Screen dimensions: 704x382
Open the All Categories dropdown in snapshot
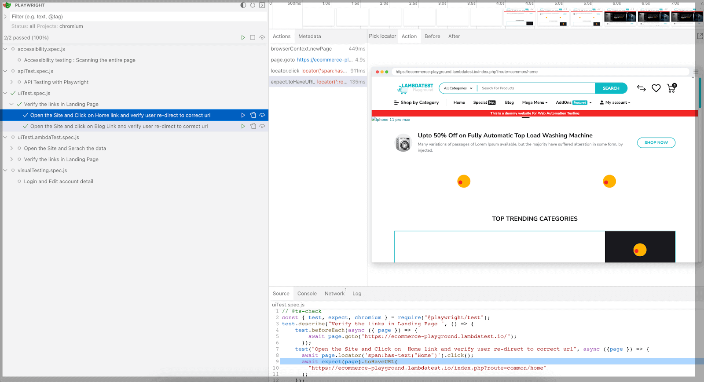(x=458, y=88)
